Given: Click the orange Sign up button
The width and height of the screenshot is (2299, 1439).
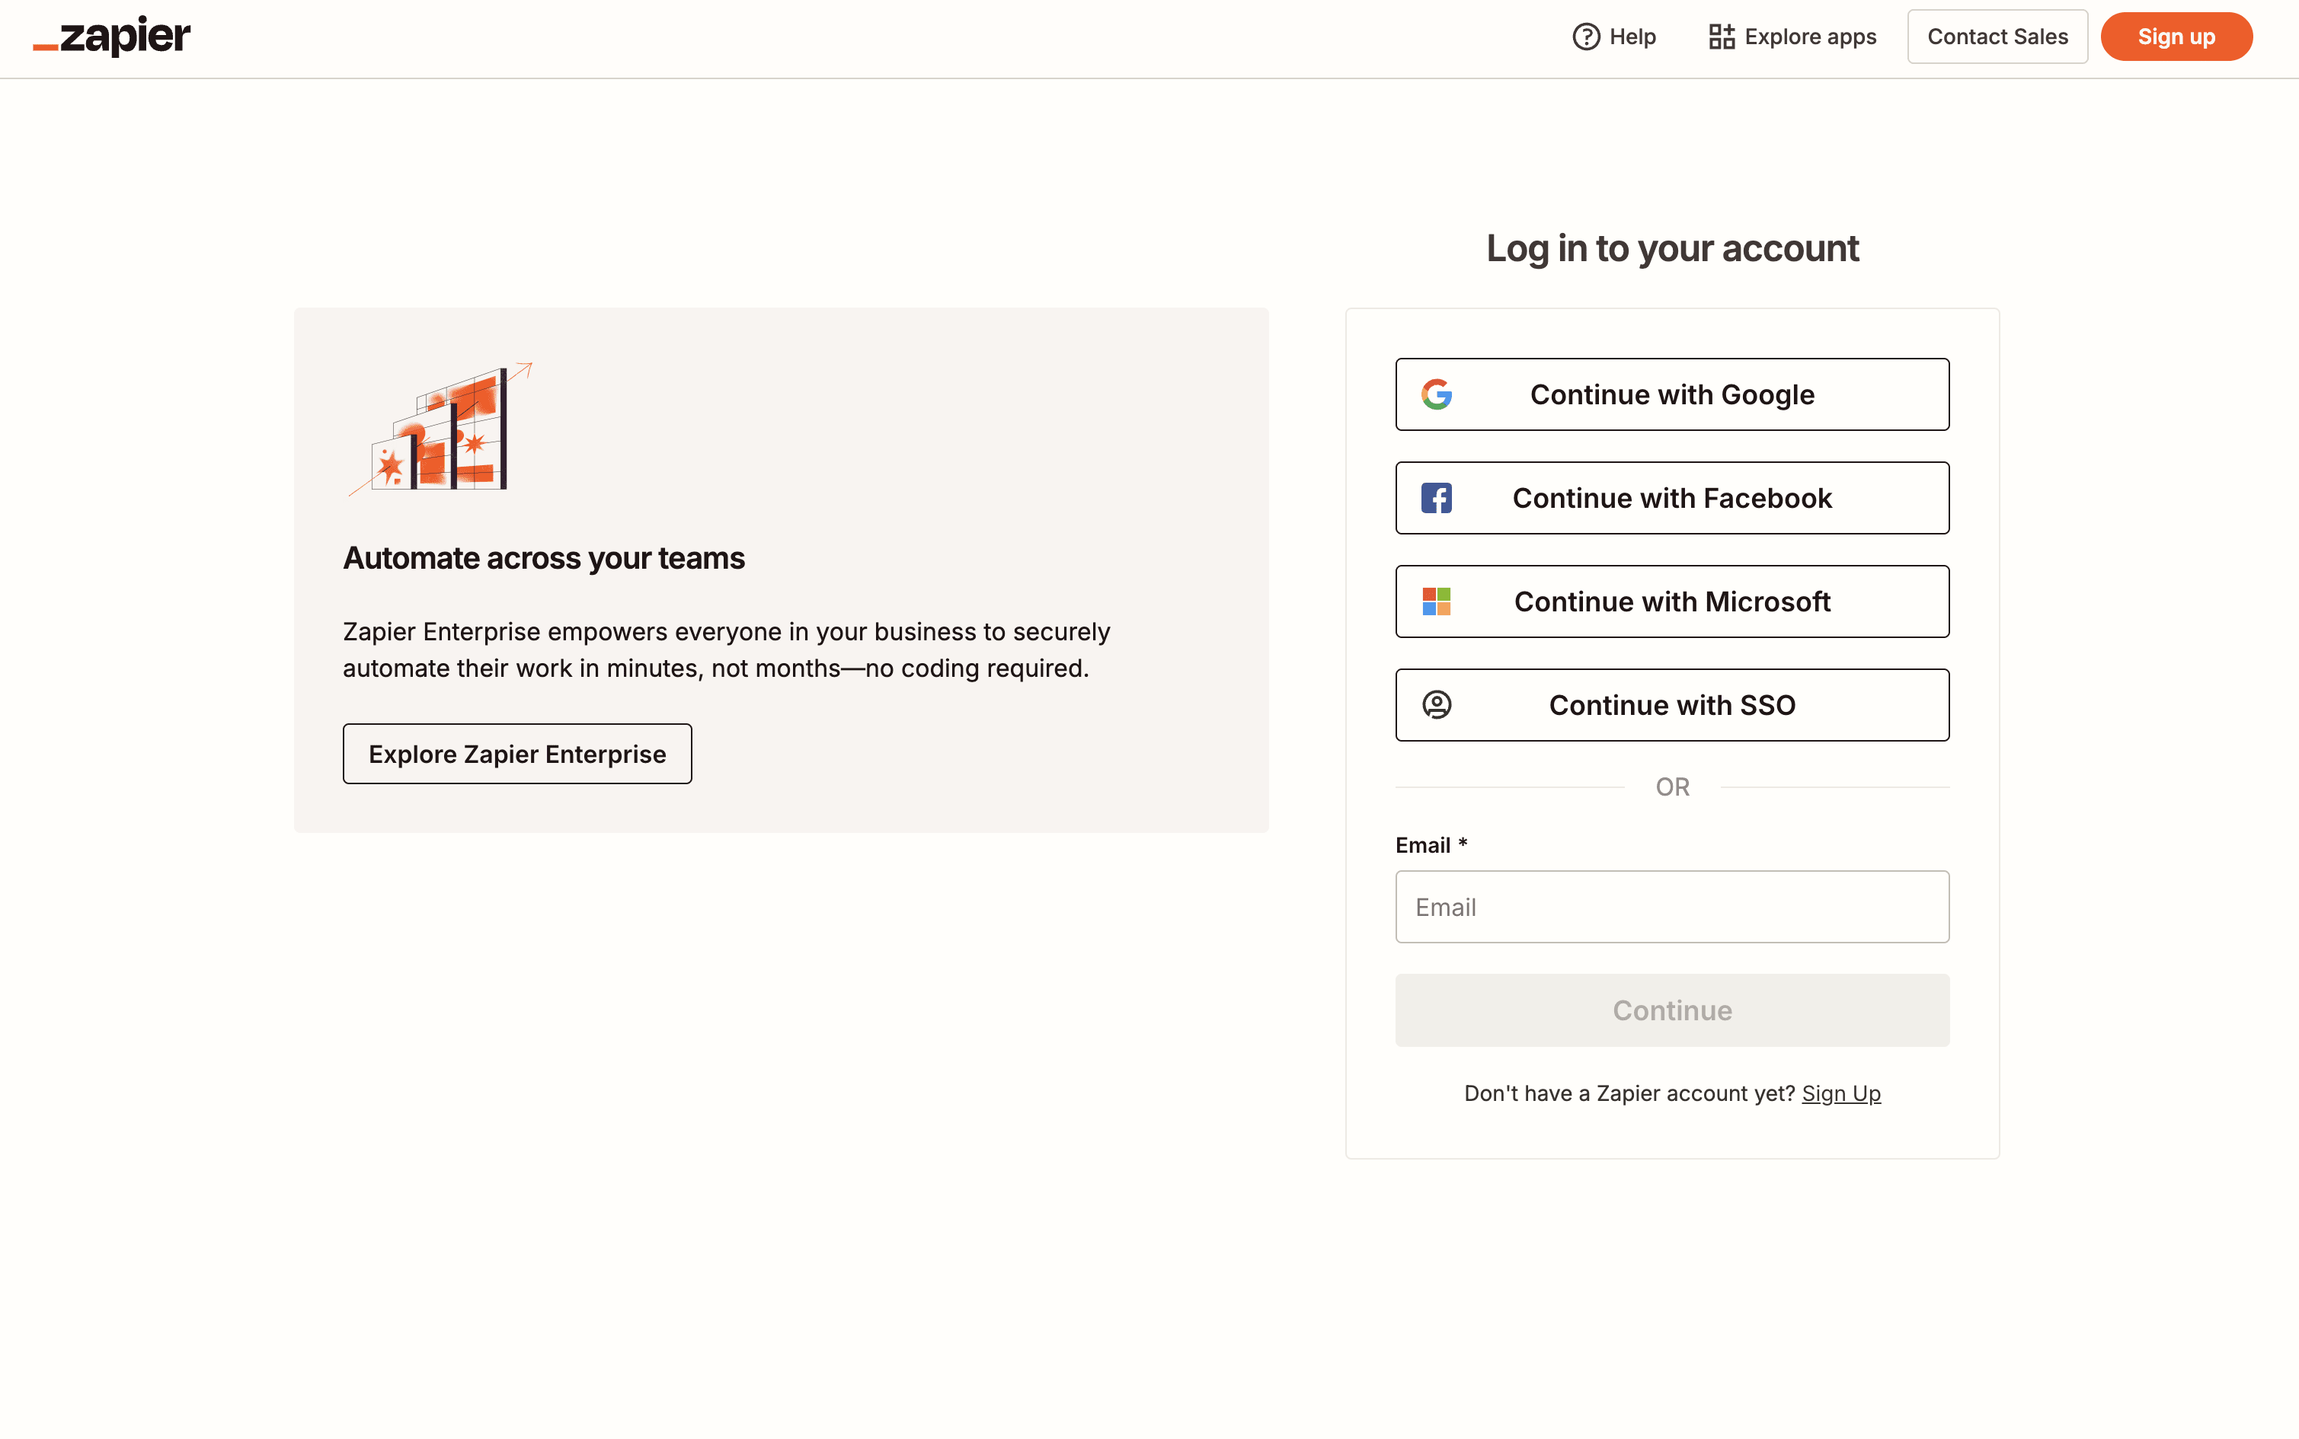Looking at the screenshot, I should 2176,37.
